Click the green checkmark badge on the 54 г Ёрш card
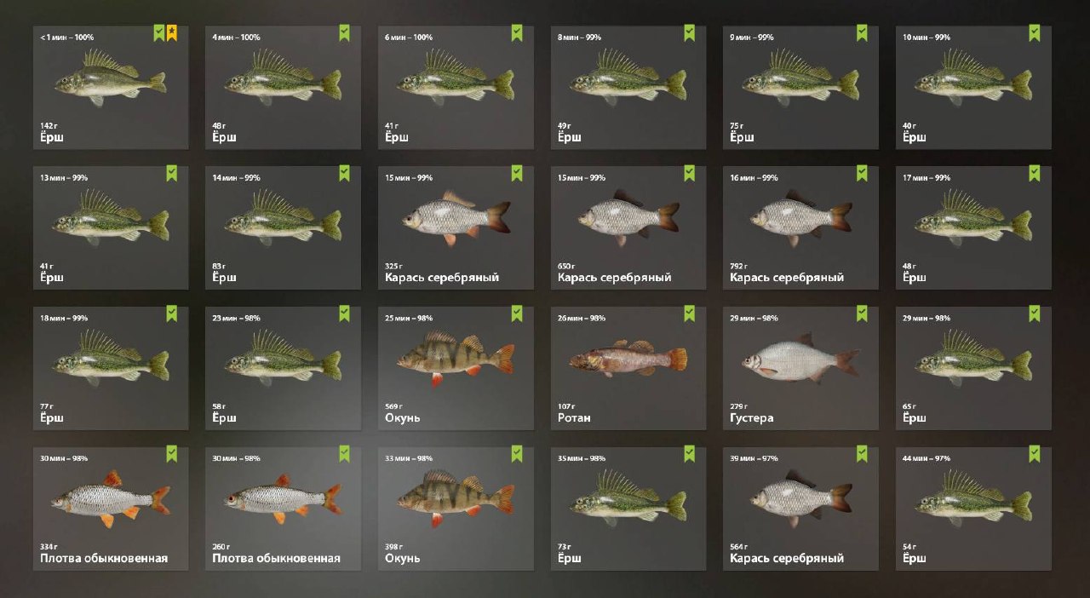Screen dimensions: 1090x598 point(1035,453)
